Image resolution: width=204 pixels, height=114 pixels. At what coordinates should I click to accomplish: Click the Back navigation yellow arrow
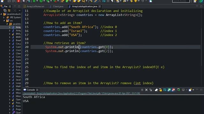coord(136,1)
